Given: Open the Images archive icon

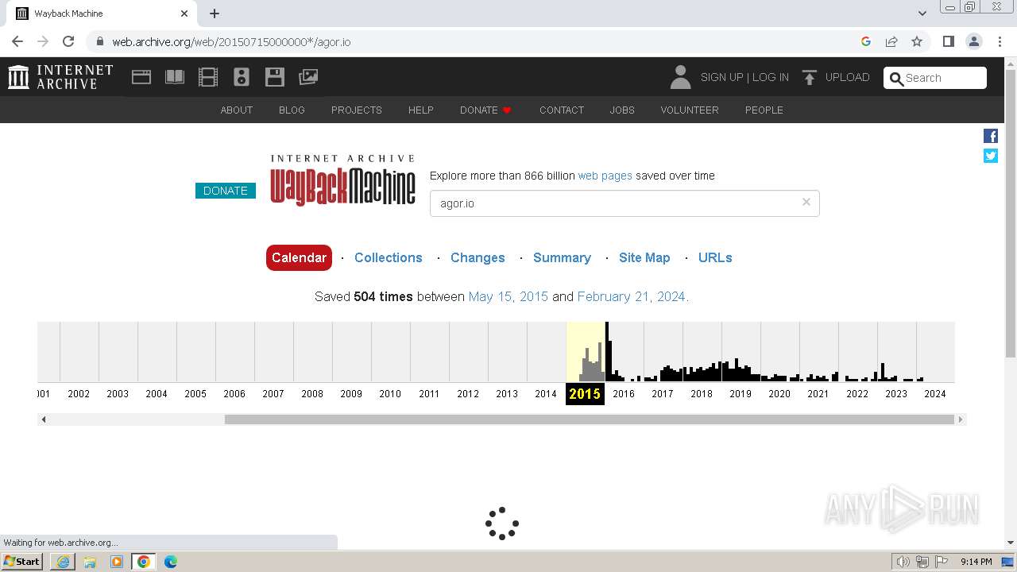Looking at the screenshot, I should [x=308, y=77].
